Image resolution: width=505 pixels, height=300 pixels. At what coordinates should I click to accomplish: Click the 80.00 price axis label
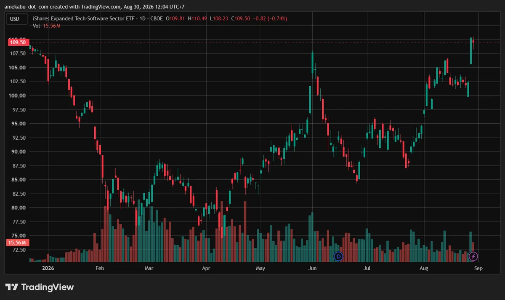(19, 208)
